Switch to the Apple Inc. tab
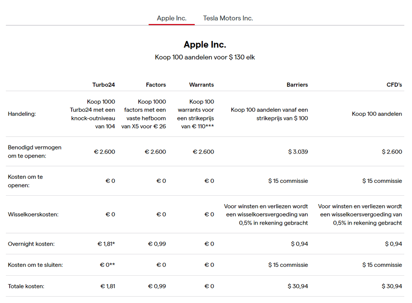This screenshot has width=412, height=303. pos(171,18)
